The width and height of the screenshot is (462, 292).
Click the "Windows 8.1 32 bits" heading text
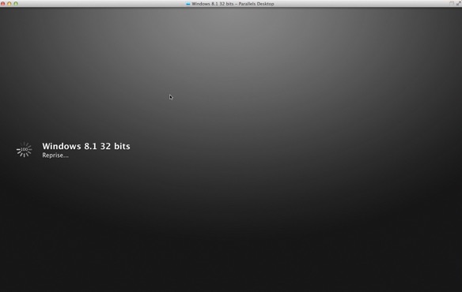pos(86,146)
